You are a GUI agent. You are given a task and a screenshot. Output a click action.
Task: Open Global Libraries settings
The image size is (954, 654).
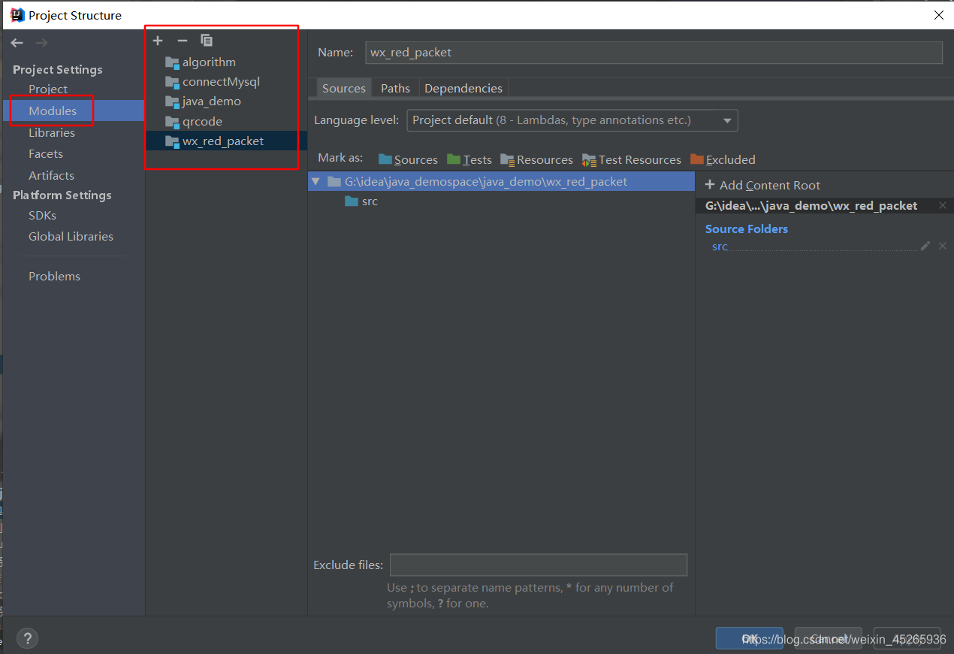pos(71,236)
